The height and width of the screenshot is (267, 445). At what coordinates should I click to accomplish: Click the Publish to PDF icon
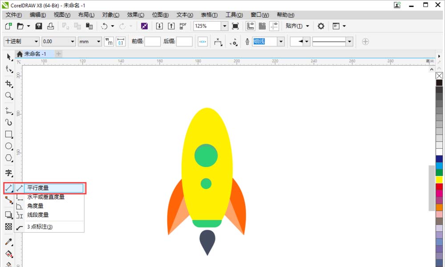[x=183, y=26]
